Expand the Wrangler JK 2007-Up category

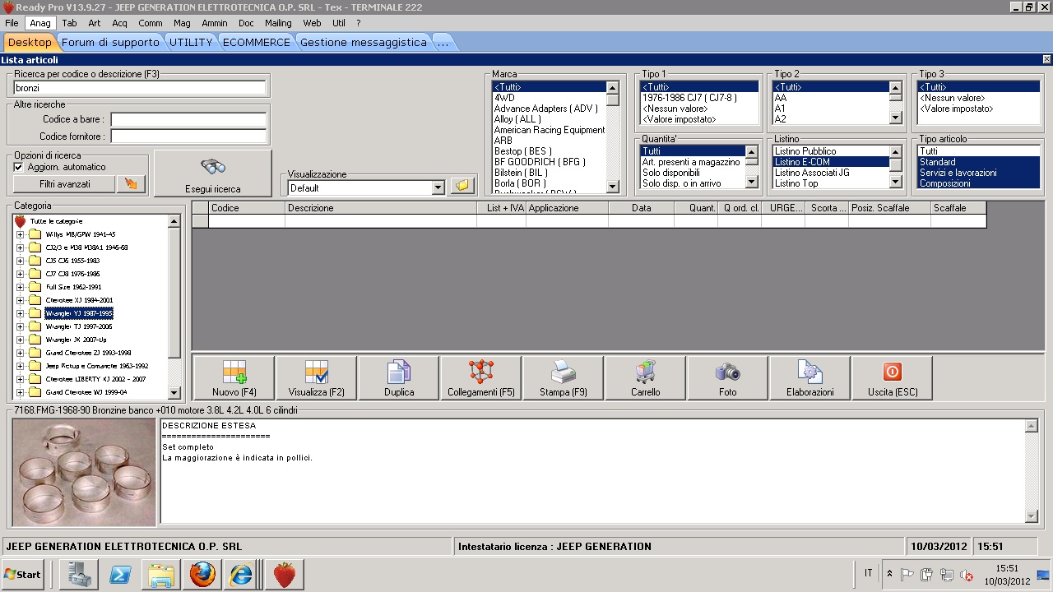point(21,340)
